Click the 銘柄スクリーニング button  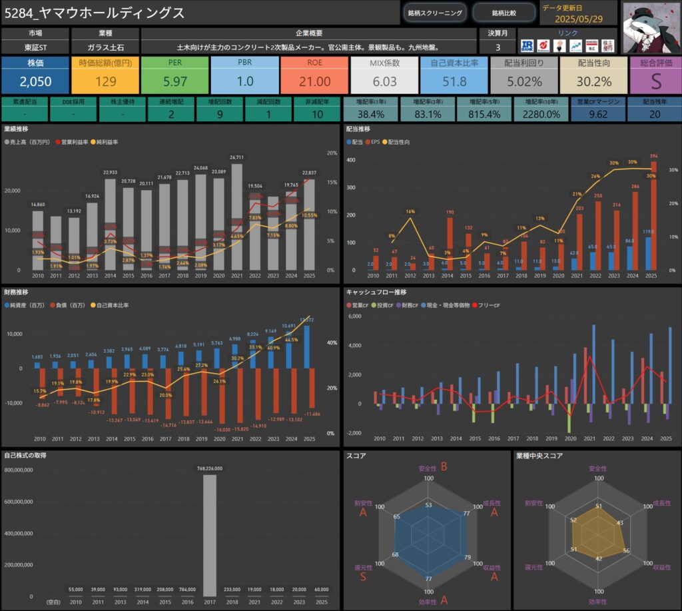coord(435,13)
